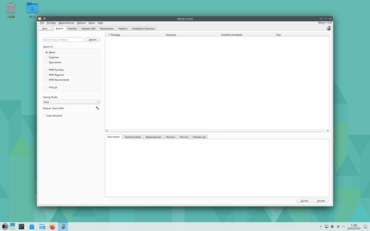Viewport: 370px width, 231px height.
Task: Click the pin icon in the title bar
Action: tap(44, 18)
